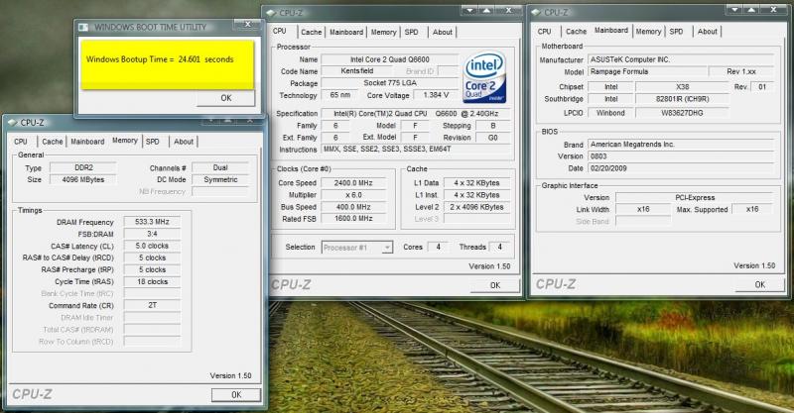Click Windows Boot Time Utility title icon
Viewport: 794px width, 413px height.
[x=83, y=27]
